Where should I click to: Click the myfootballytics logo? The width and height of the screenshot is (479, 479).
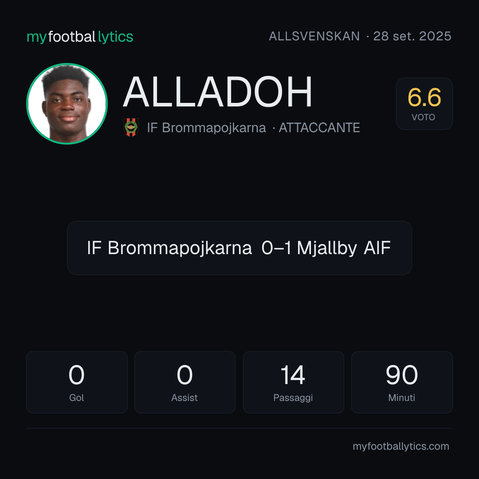[x=80, y=37]
